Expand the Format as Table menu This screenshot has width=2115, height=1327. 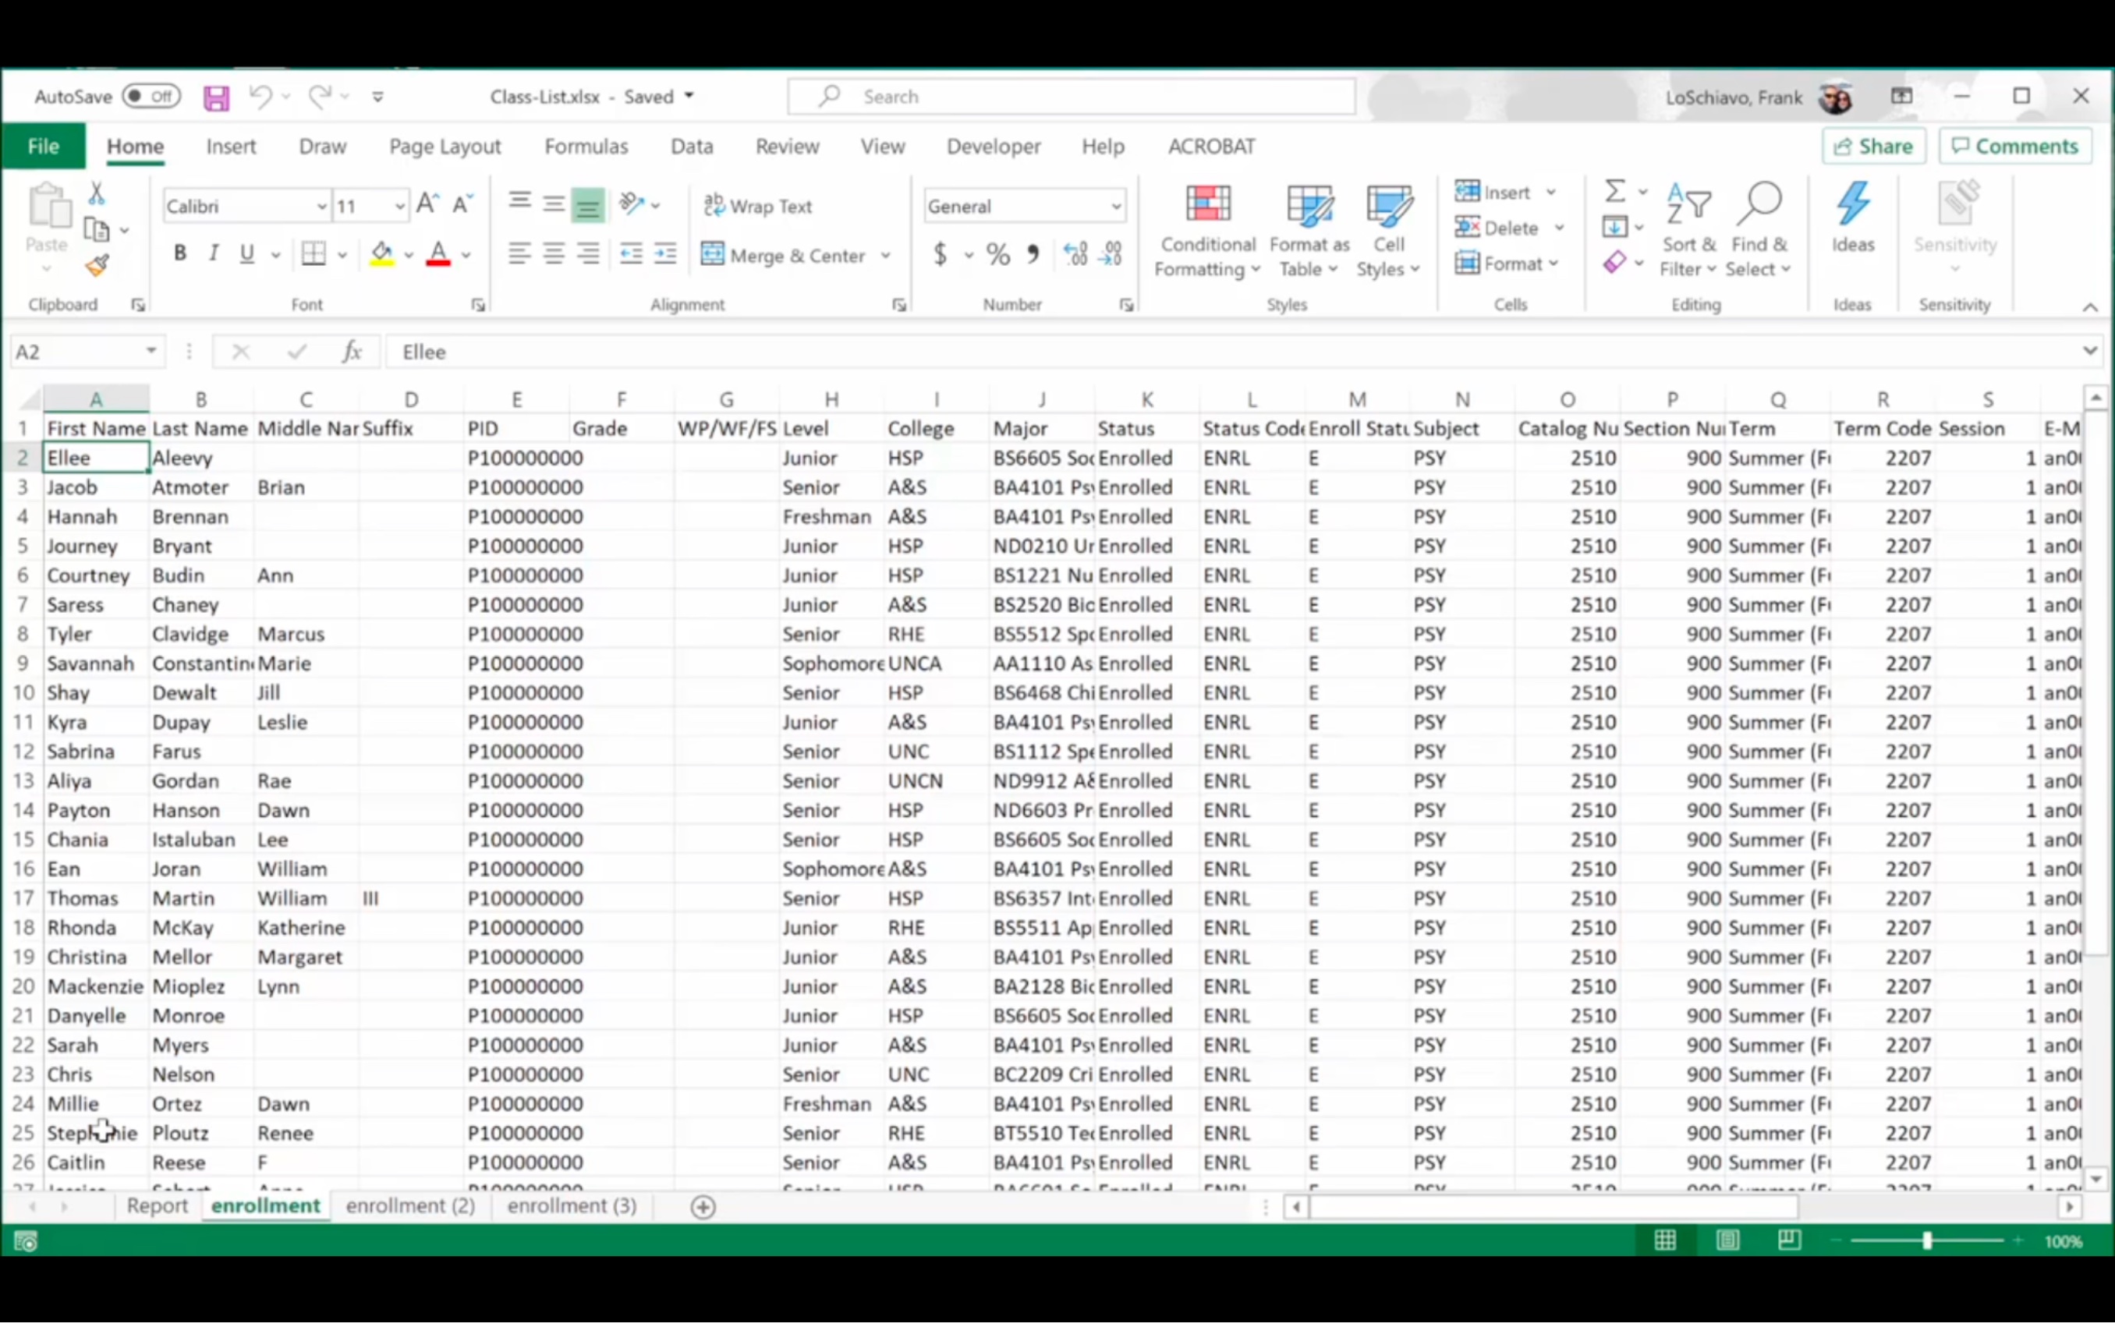click(x=1309, y=232)
